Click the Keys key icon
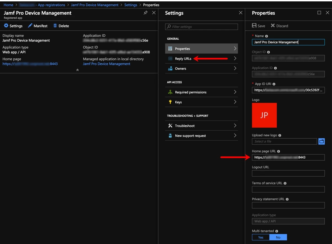 tap(170, 102)
